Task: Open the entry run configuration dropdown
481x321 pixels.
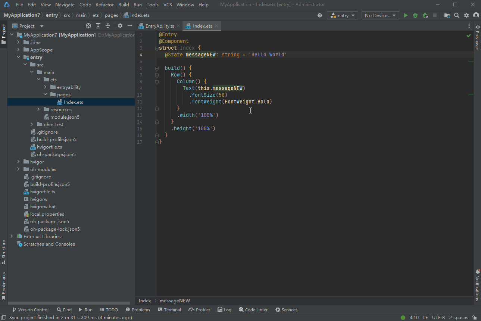Action: click(343, 15)
